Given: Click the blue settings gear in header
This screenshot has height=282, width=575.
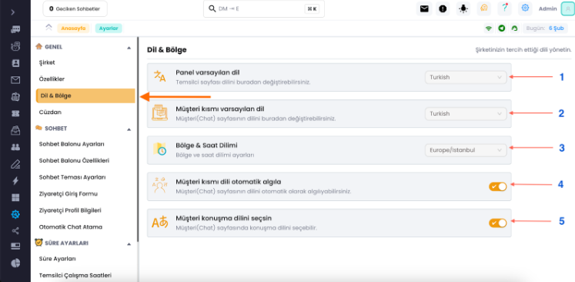Looking at the screenshot, I should pyautogui.click(x=525, y=8).
